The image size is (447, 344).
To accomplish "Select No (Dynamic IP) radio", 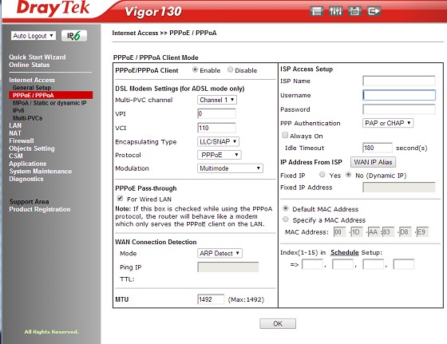I will pos(348,175).
